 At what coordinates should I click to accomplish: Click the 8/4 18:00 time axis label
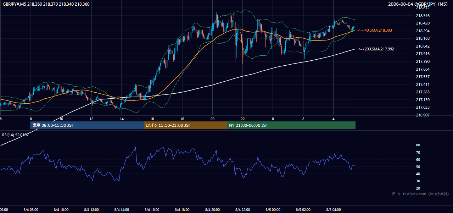(182, 210)
